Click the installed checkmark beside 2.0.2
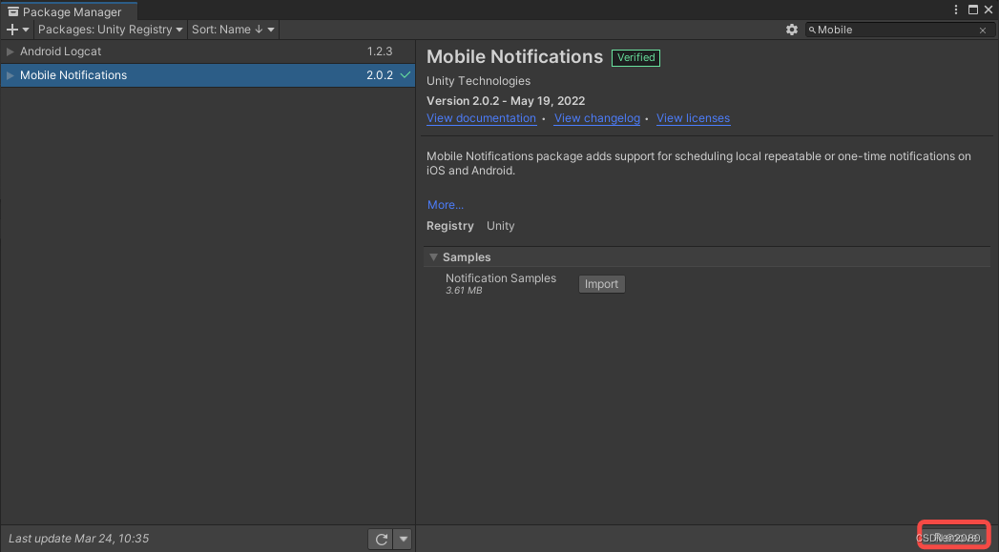The width and height of the screenshot is (999, 552). tap(406, 75)
